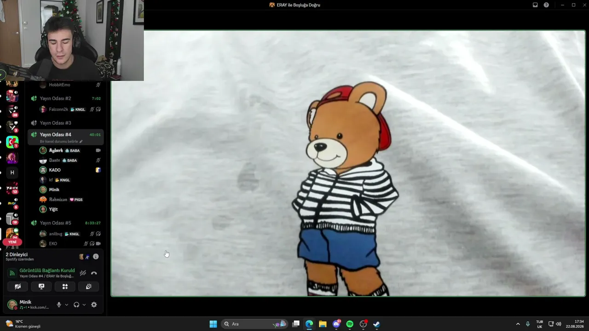Join voice channel Yayın Odası #5
The image size is (589, 331).
pos(66,223)
